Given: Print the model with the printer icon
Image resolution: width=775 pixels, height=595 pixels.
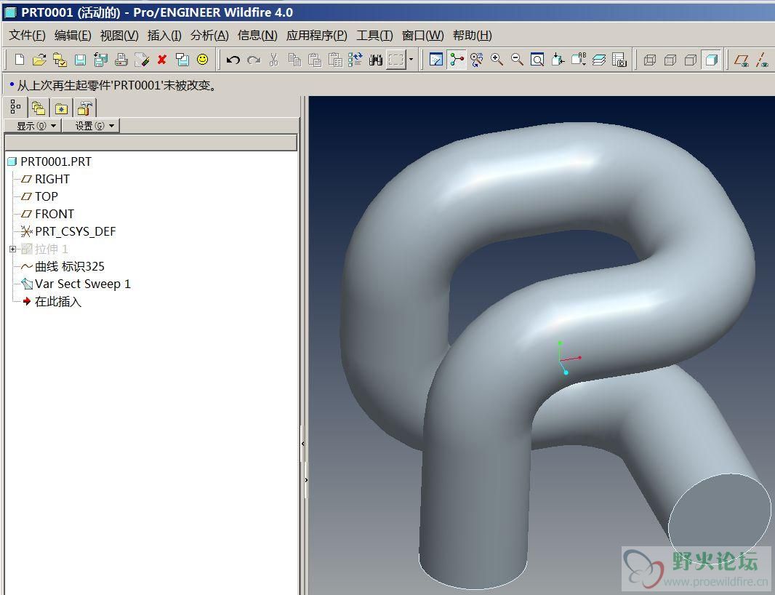Looking at the screenshot, I should [x=121, y=60].
